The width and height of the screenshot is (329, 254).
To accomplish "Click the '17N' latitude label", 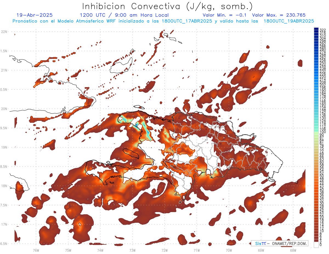I will click(x=4, y=224).
